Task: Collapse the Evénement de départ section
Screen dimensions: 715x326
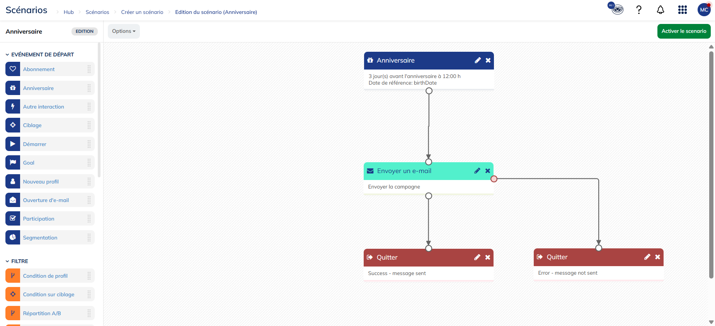Action: pos(7,55)
